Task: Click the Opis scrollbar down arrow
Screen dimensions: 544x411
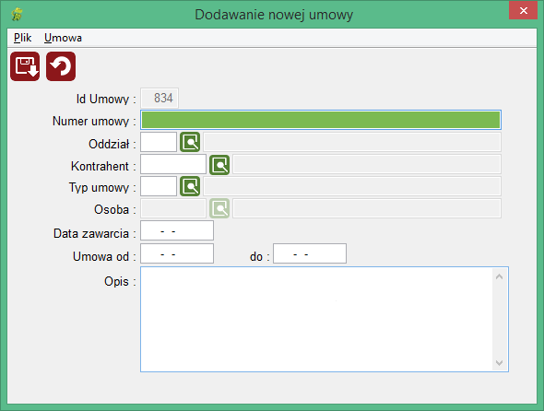Action: [x=500, y=363]
